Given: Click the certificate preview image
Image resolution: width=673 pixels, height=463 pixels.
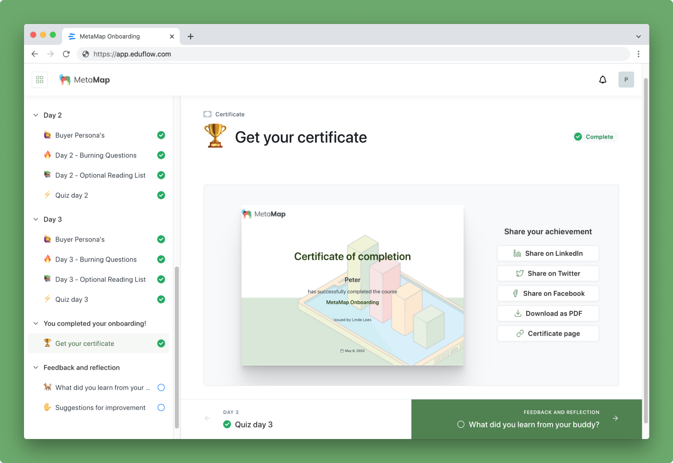Looking at the screenshot, I should coord(352,286).
